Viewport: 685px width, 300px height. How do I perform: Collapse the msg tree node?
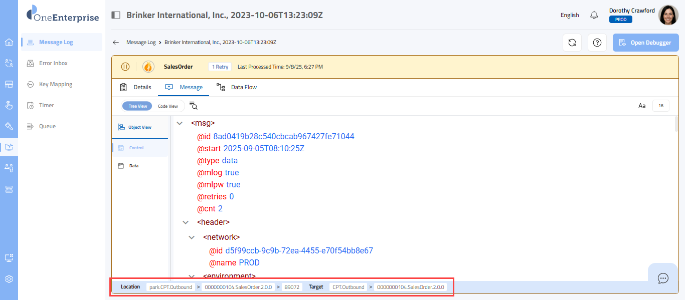click(x=180, y=123)
